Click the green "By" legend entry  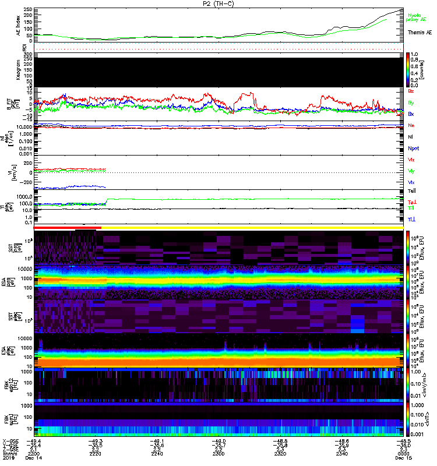tap(411, 103)
